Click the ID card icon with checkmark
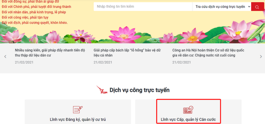This screenshot has width=265, height=124. tap(188, 110)
